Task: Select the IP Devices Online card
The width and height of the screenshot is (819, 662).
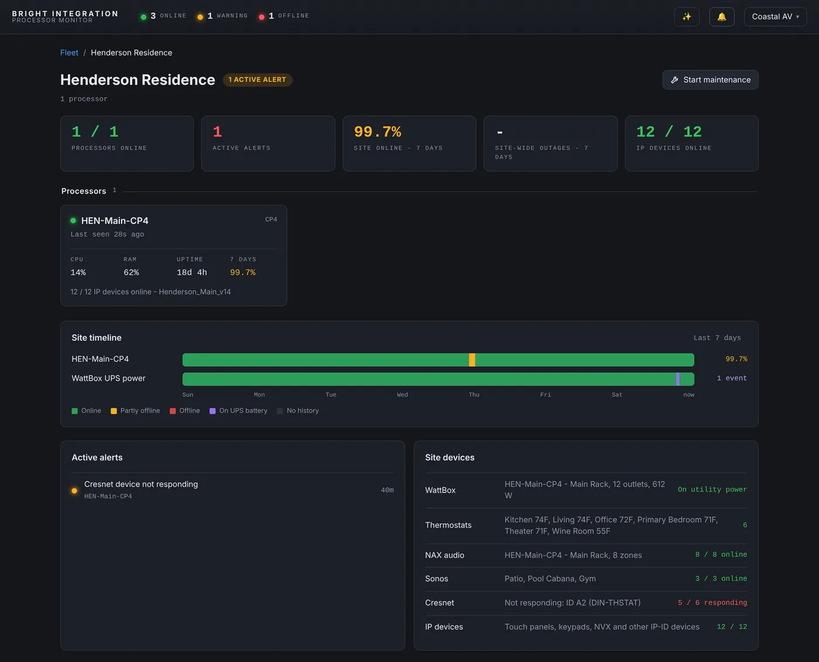Action: coord(691,143)
